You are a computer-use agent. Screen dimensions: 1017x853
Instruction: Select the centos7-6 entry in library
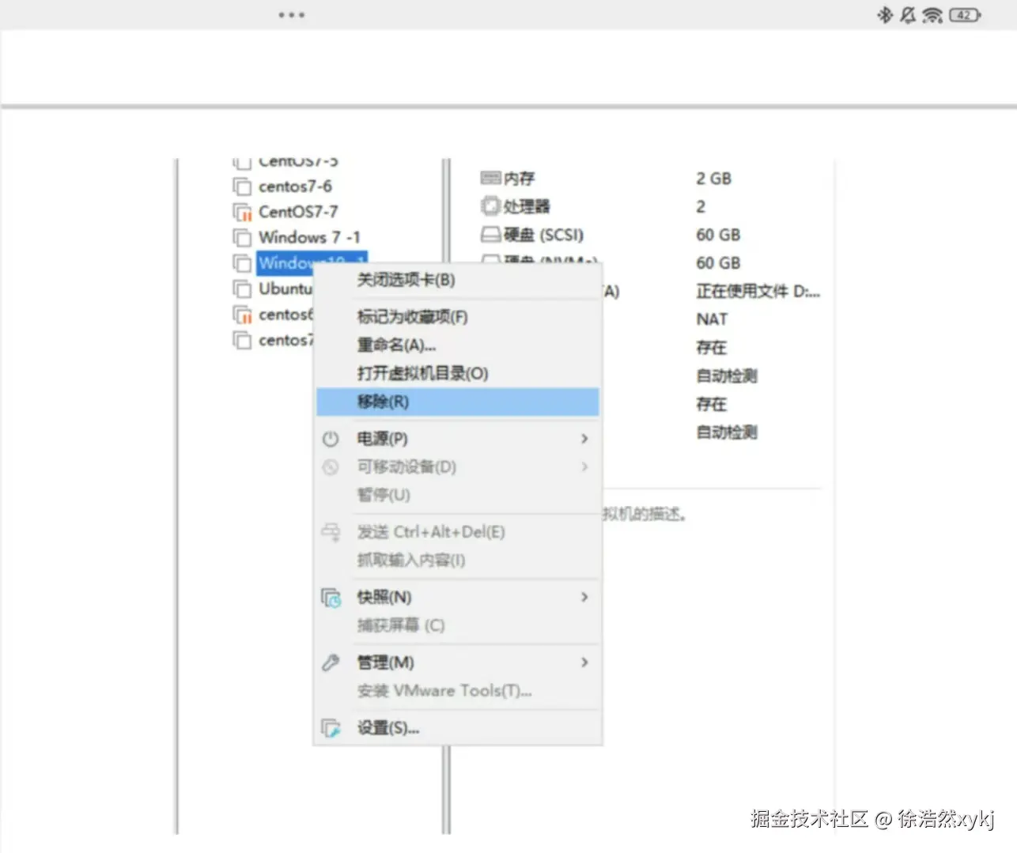coord(295,187)
